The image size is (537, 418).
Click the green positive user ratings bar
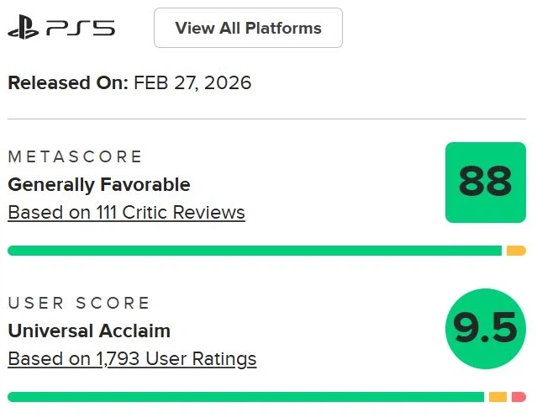245,397
